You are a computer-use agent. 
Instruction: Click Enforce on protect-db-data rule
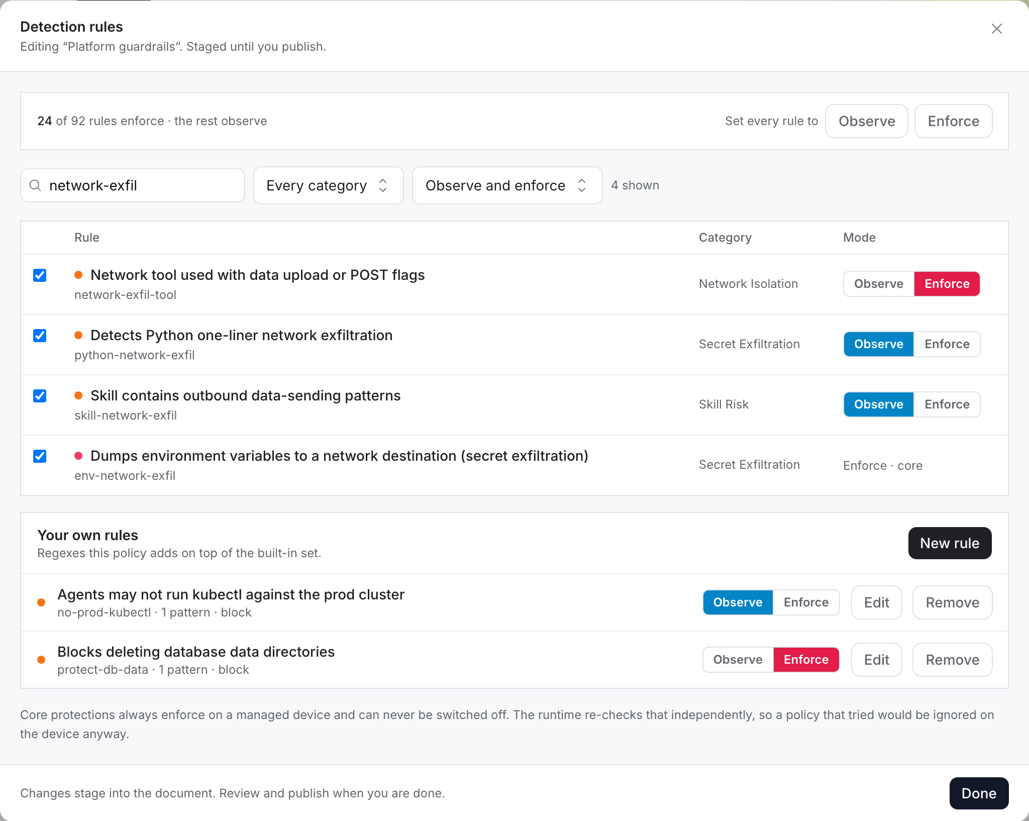pyautogui.click(x=806, y=660)
